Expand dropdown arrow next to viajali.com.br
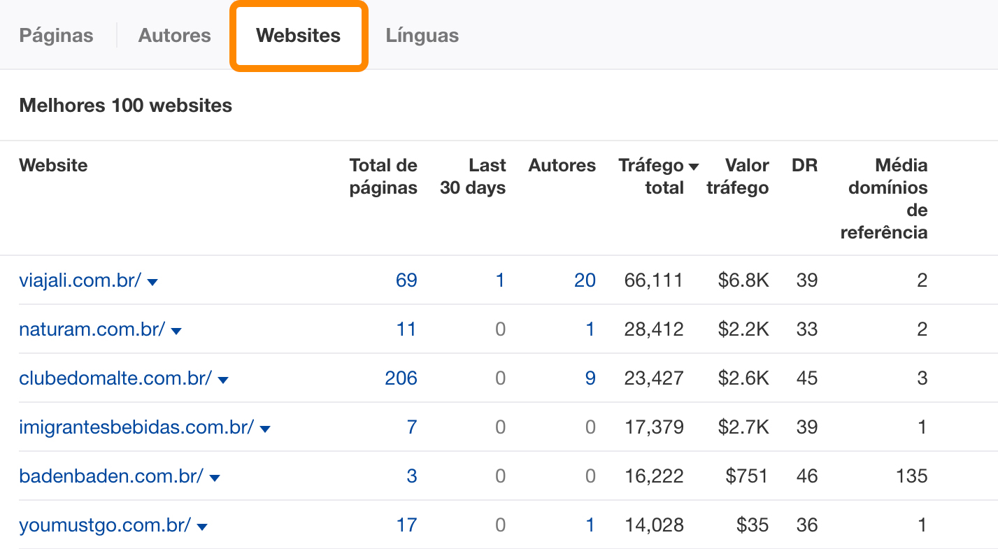The image size is (998, 549). coord(152,282)
